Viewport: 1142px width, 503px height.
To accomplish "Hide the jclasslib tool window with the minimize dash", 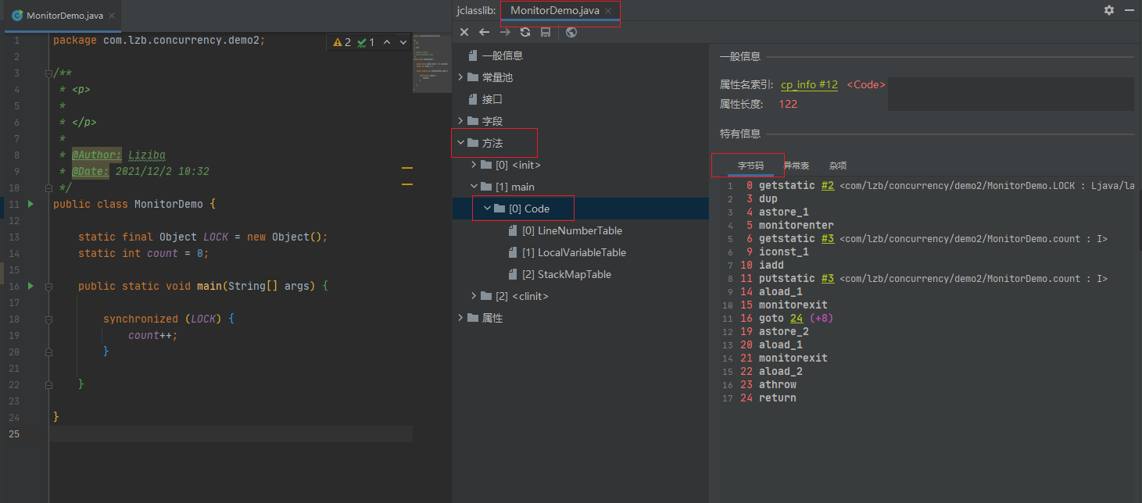I will coord(1129,10).
